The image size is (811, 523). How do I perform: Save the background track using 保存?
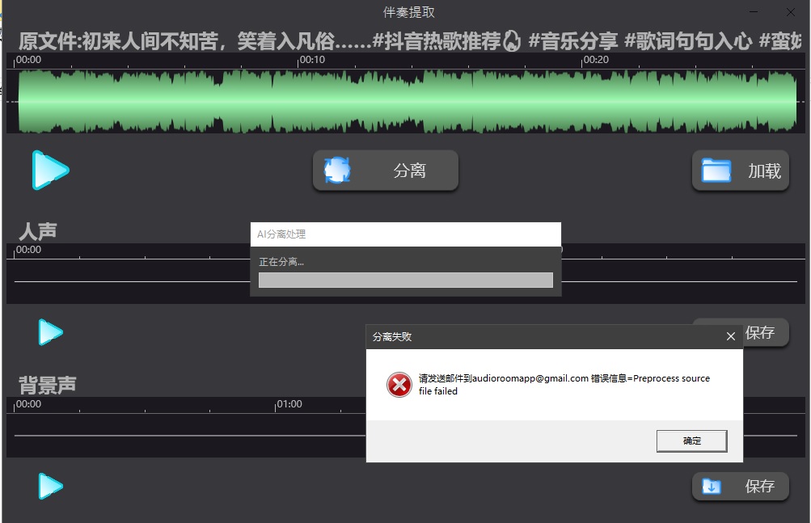741,486
